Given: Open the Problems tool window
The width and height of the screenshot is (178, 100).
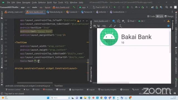Looking at the screenshot, I should coord(48,89).
